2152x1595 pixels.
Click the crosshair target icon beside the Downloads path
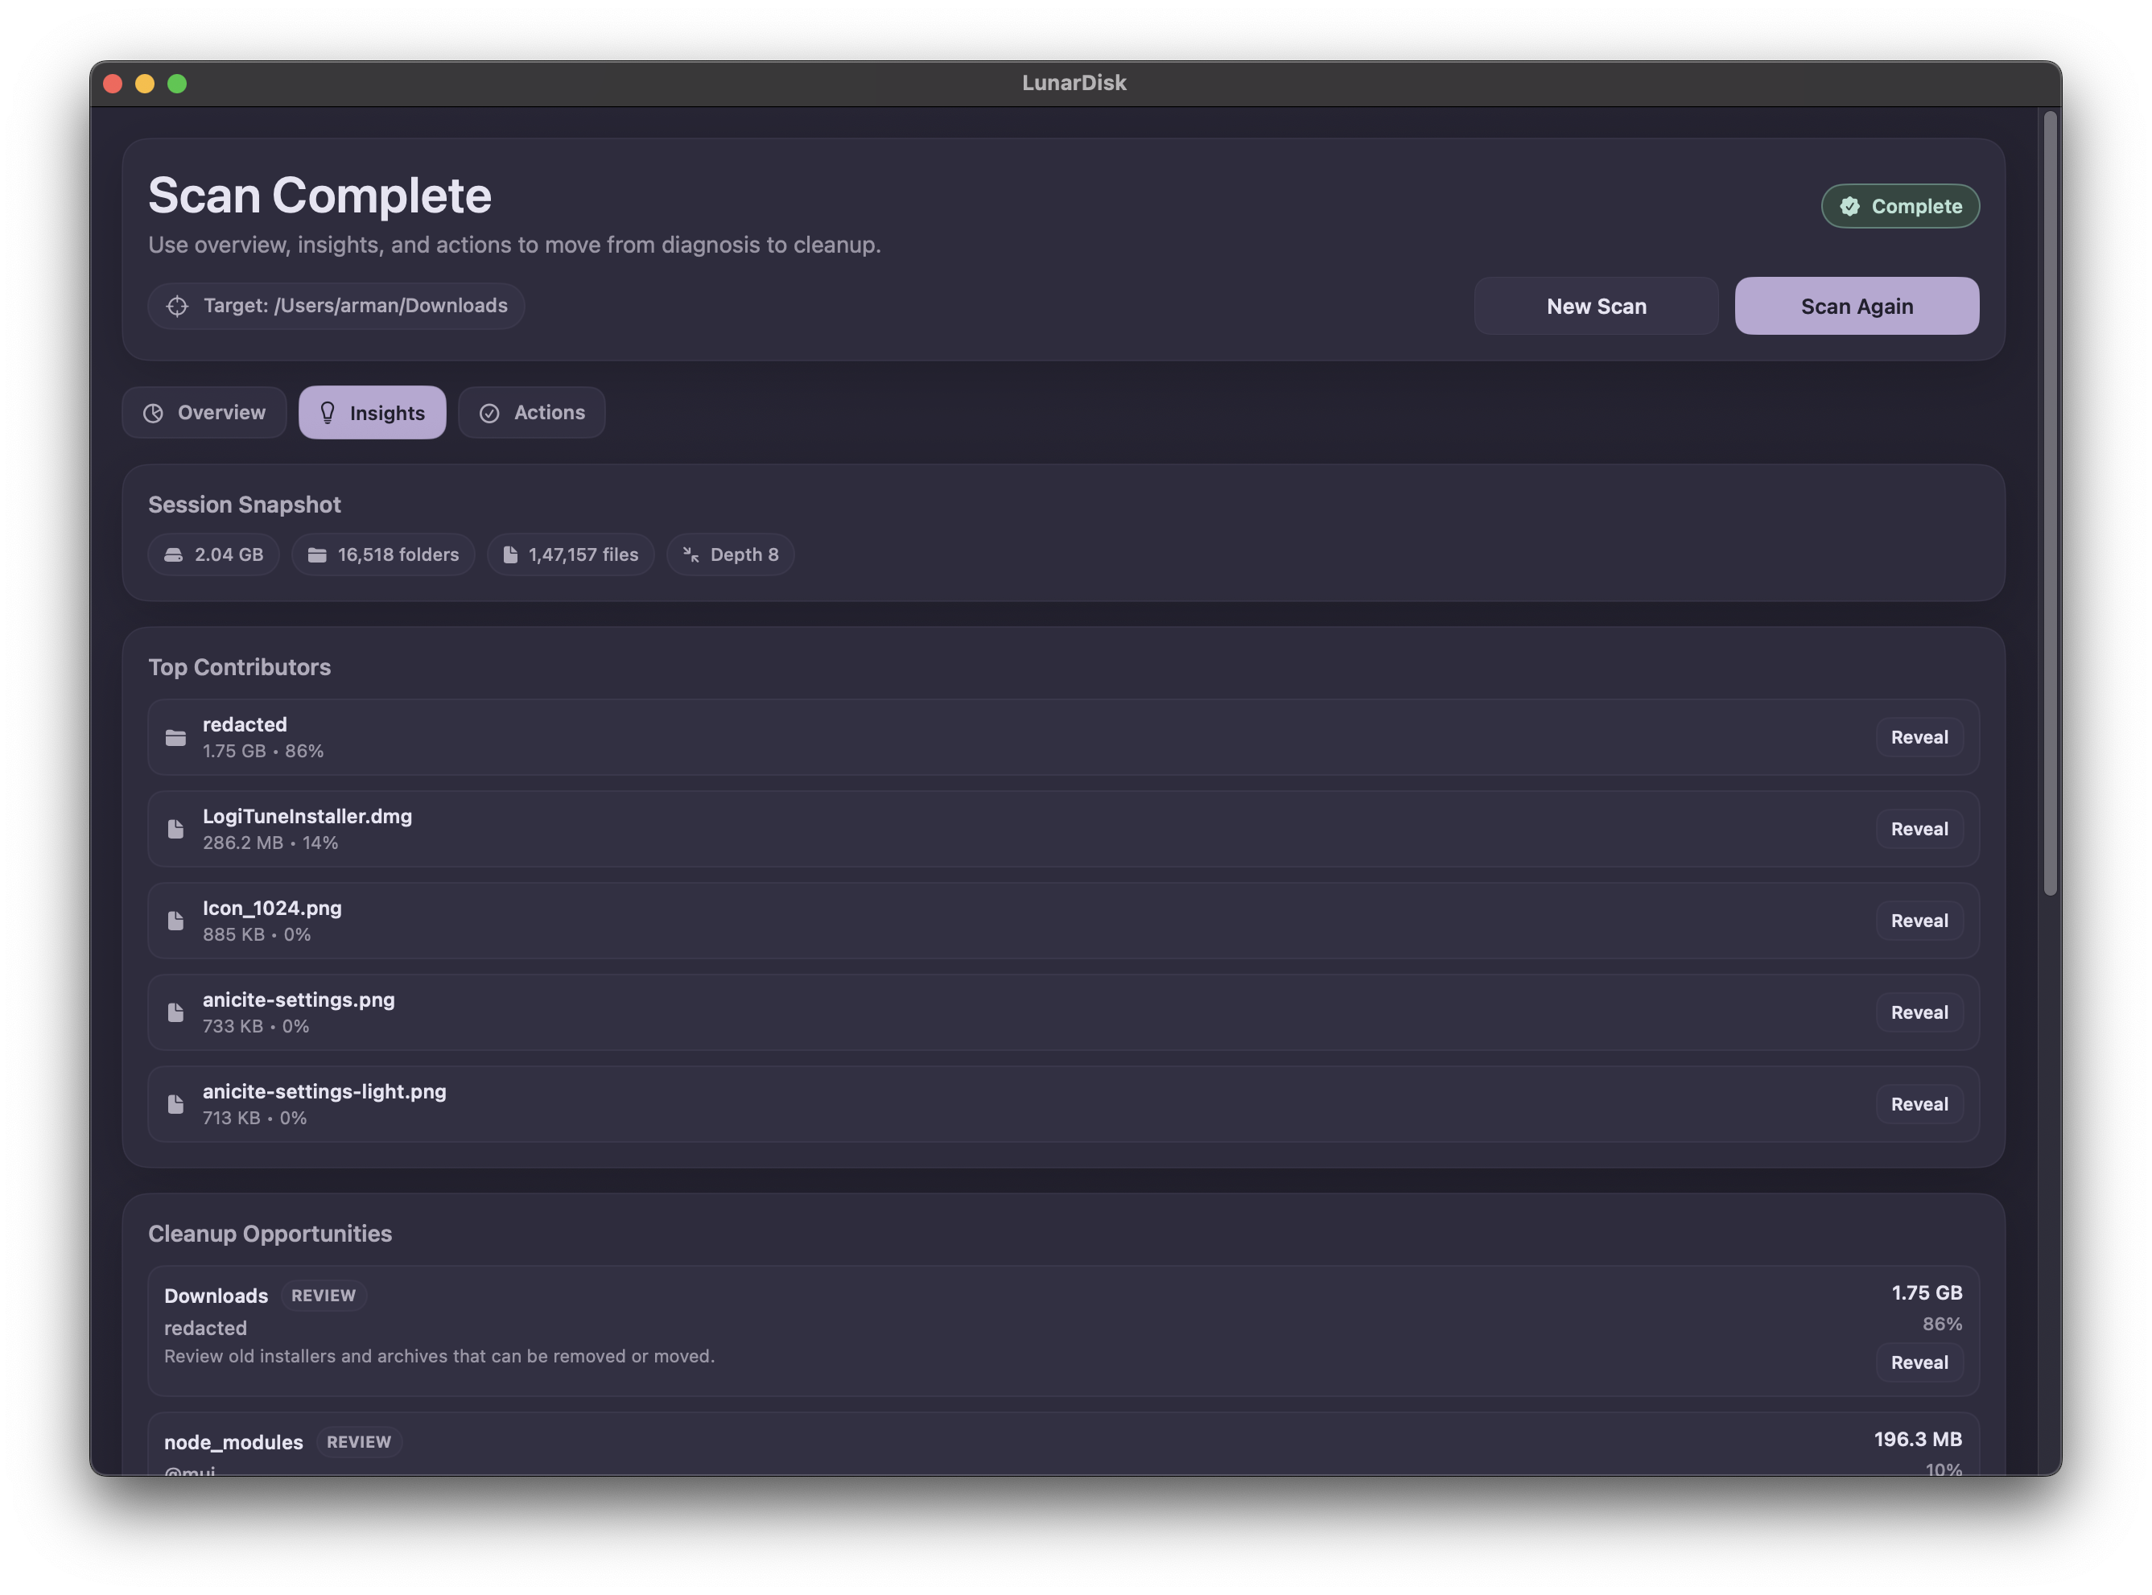(x=178, y=306)
